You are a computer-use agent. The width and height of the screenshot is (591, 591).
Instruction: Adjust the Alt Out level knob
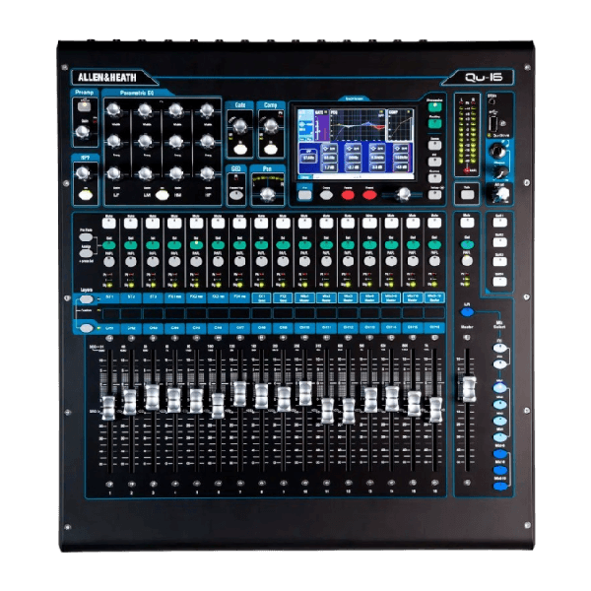click(502, 194)
